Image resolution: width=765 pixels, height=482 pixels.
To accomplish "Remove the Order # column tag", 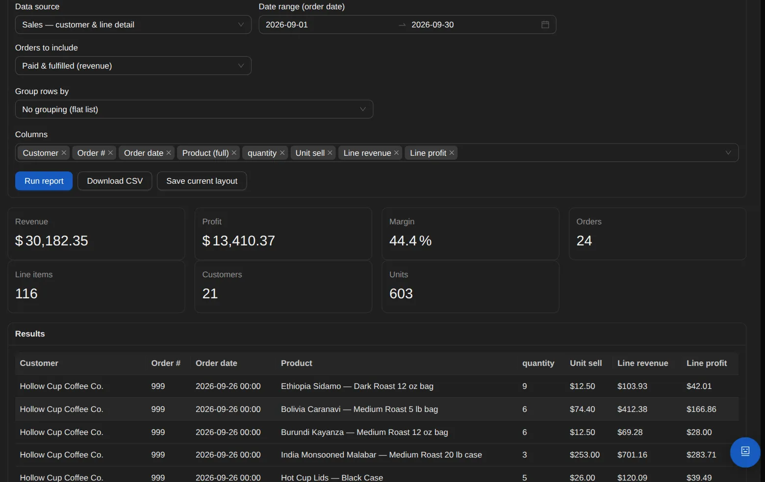I will click(x=110, y=153).
